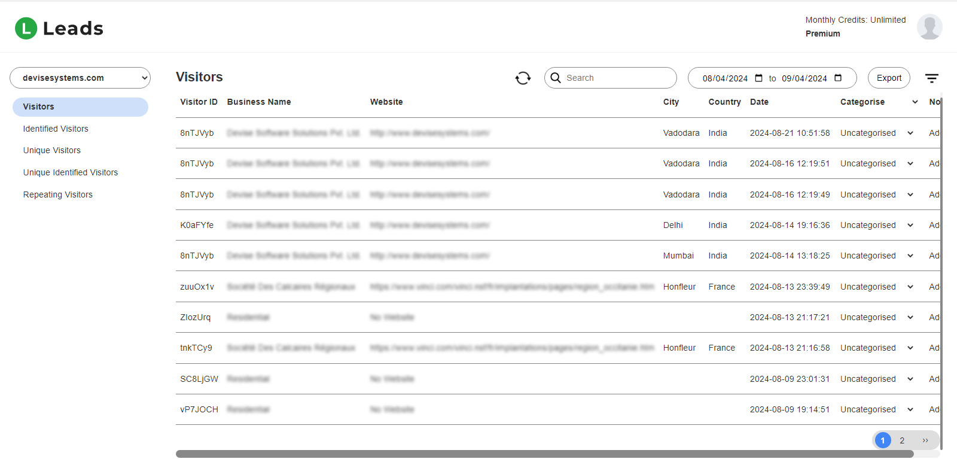Open Unique Identified Visitors view
957x459 pixels.
click(71, 172)
